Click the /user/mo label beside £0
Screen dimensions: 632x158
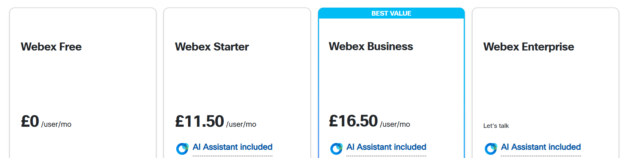[56, 124]
